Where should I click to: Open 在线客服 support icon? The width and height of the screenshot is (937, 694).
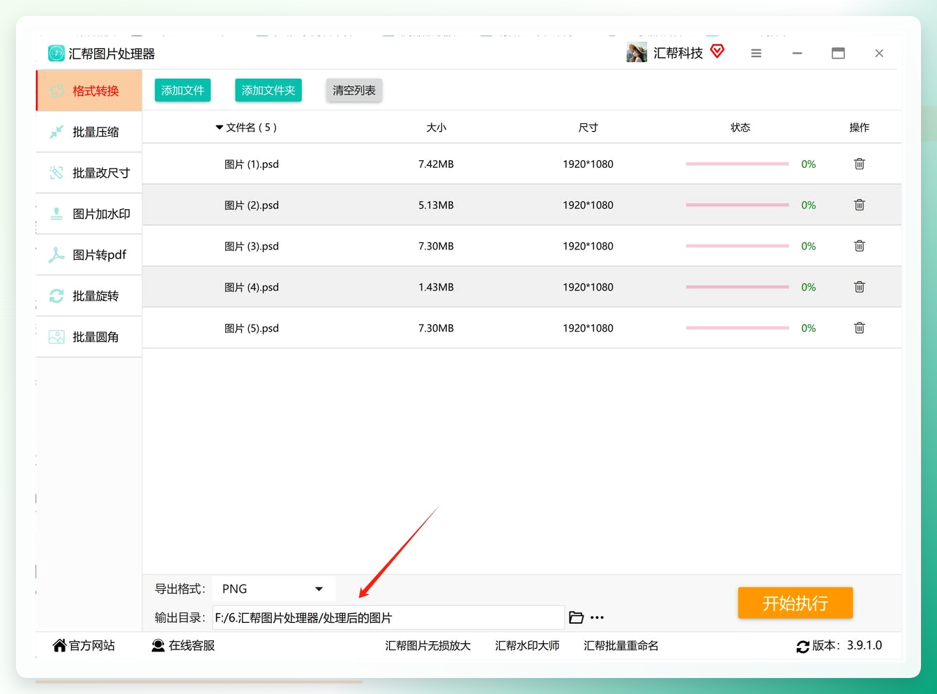(158, 646)
